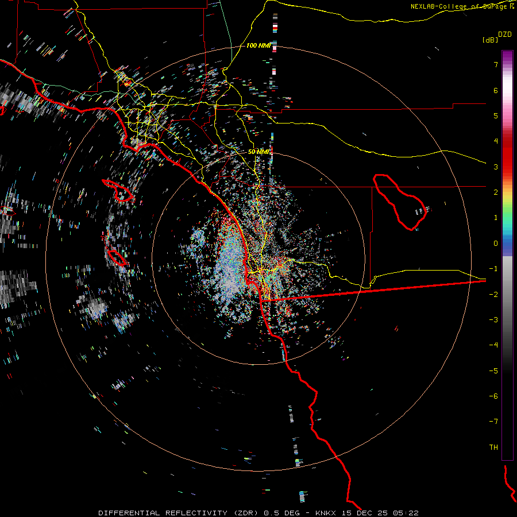Click the '5' value on color scale

[x=496, y=115]
